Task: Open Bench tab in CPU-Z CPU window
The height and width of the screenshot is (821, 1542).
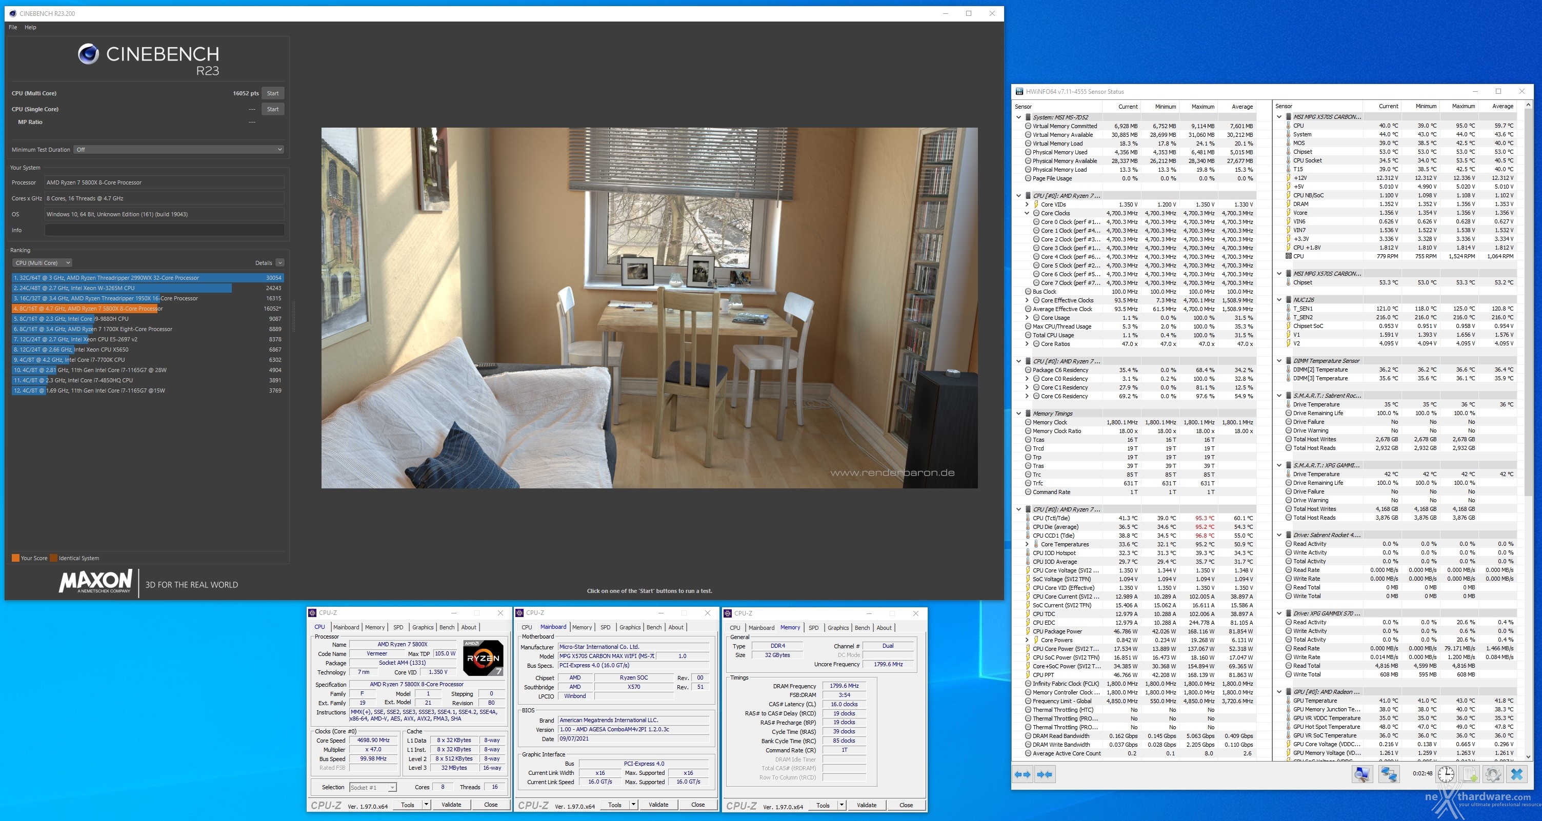Action: [447, 627]
